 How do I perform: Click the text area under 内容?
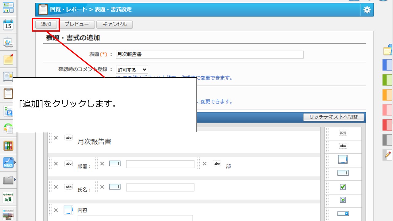(x=135, y=218)
